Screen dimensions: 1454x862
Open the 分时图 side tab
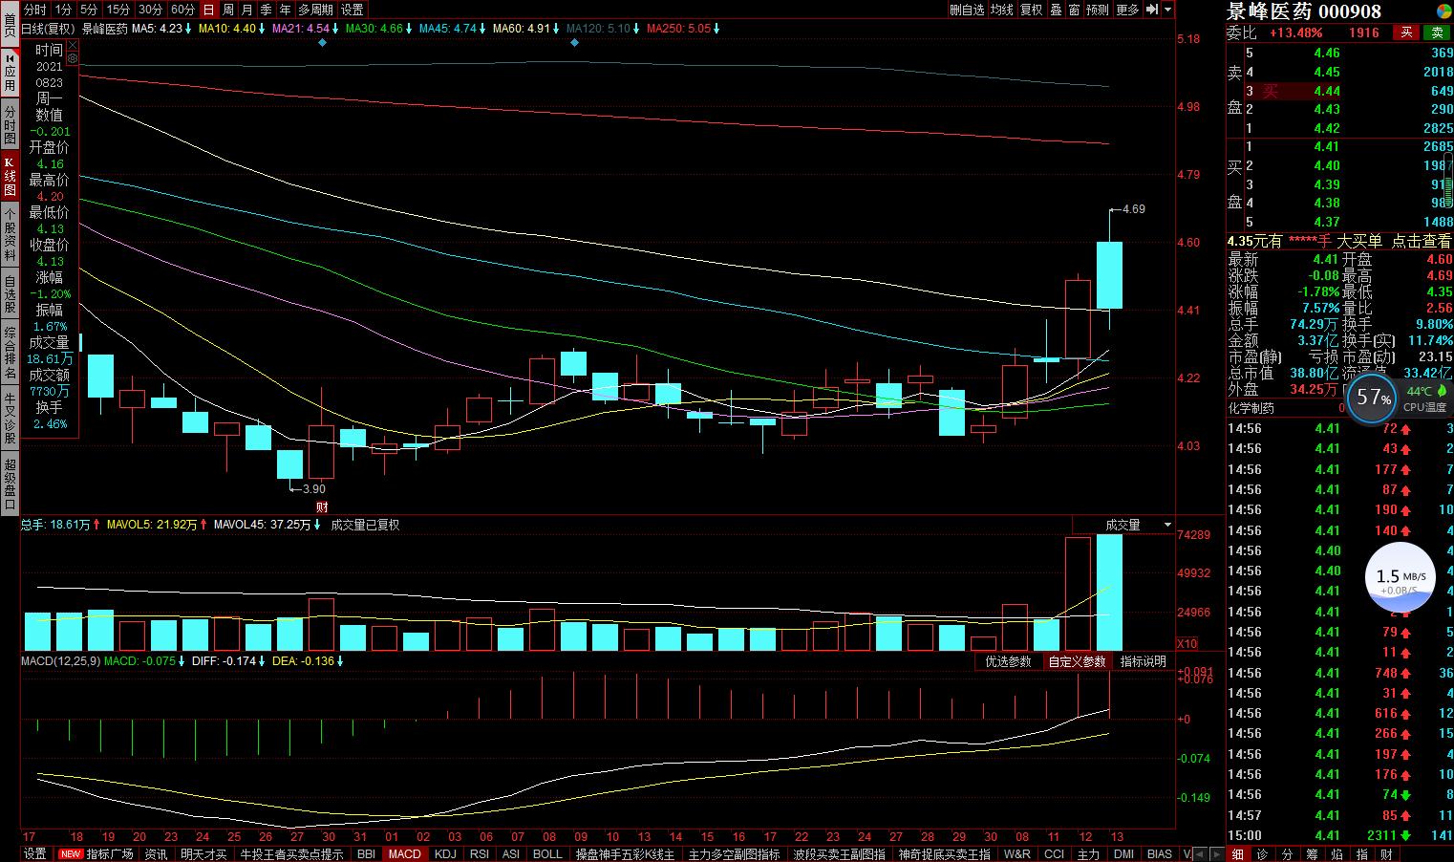pyautogui.click(x=10, y=124)
